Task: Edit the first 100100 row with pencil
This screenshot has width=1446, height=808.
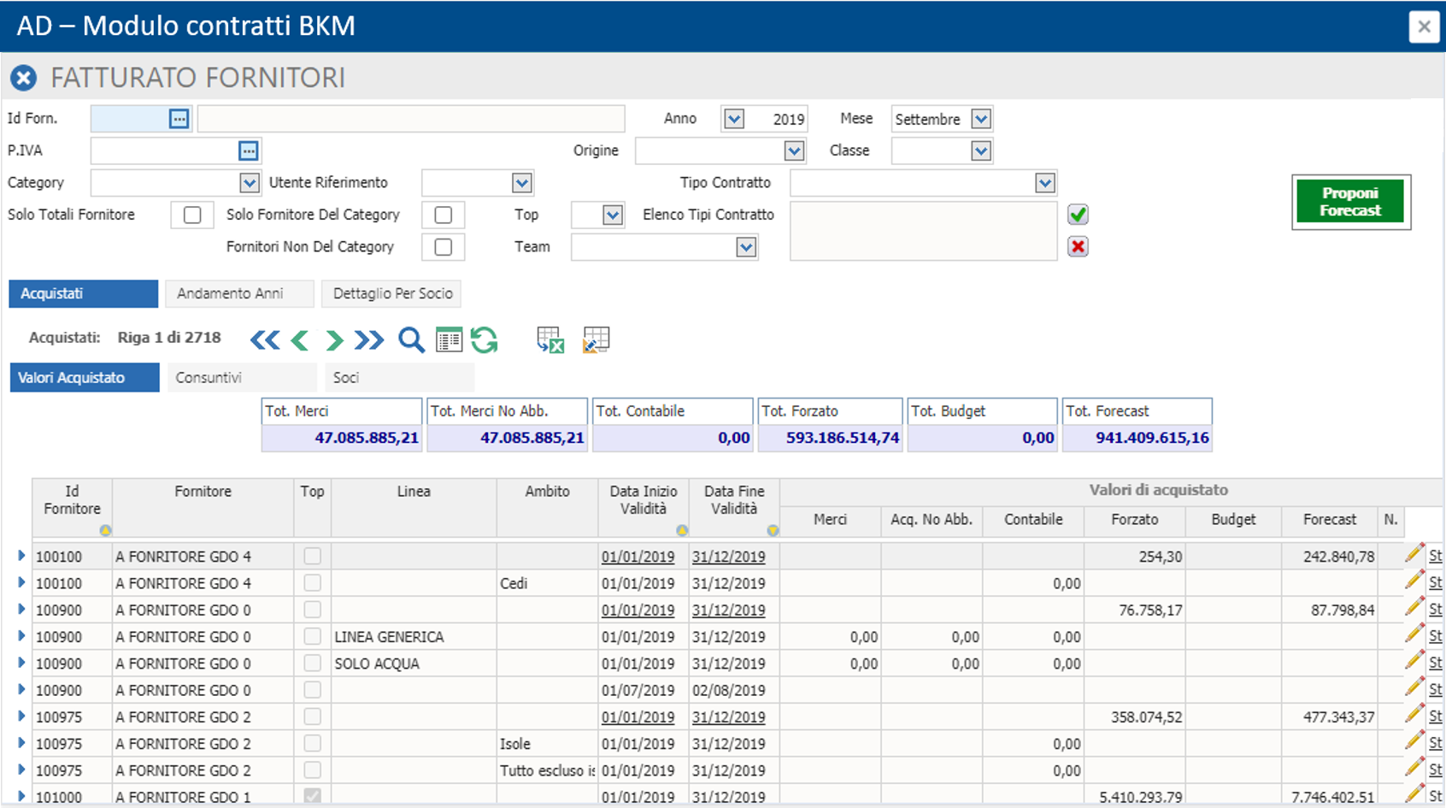Action: (x=1414, y=554)
